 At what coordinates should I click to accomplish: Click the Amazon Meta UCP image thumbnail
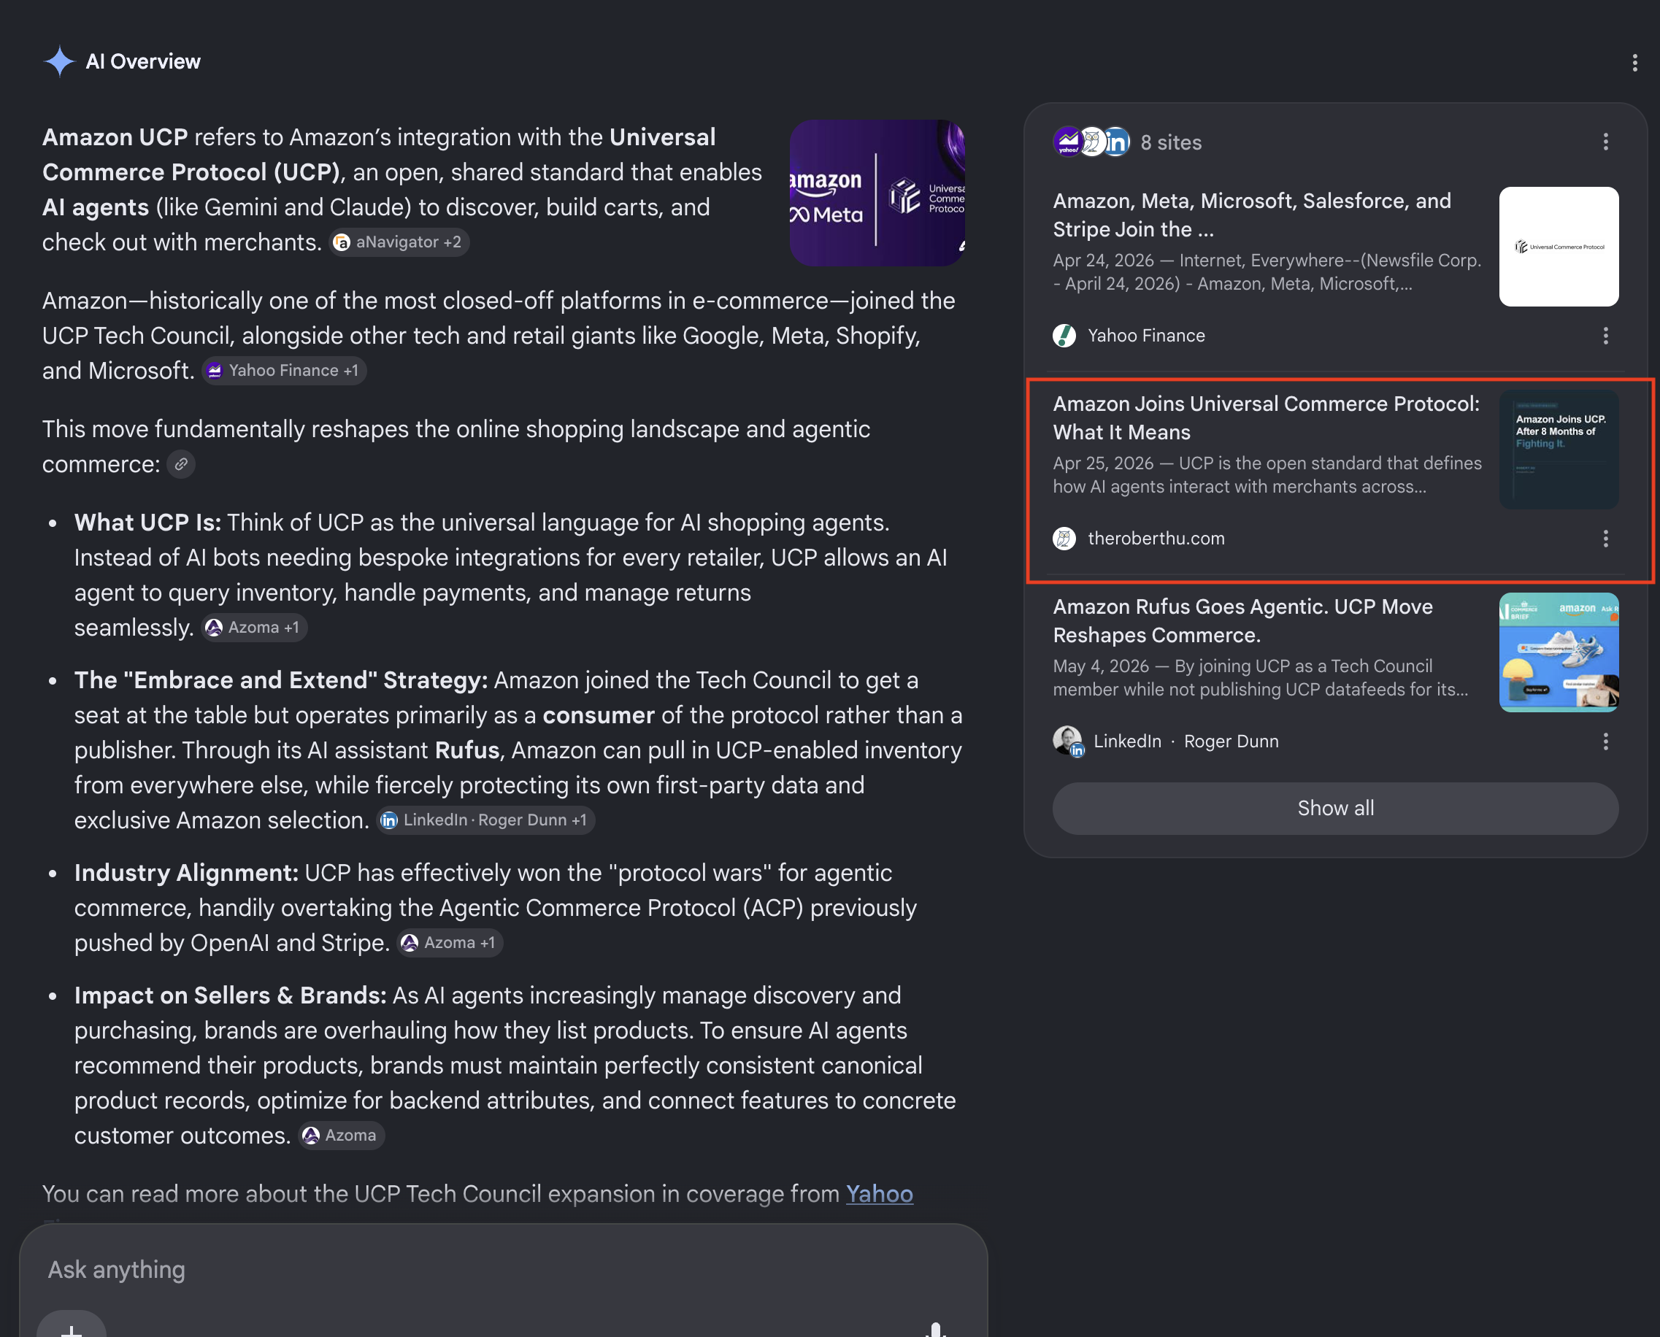877,193
